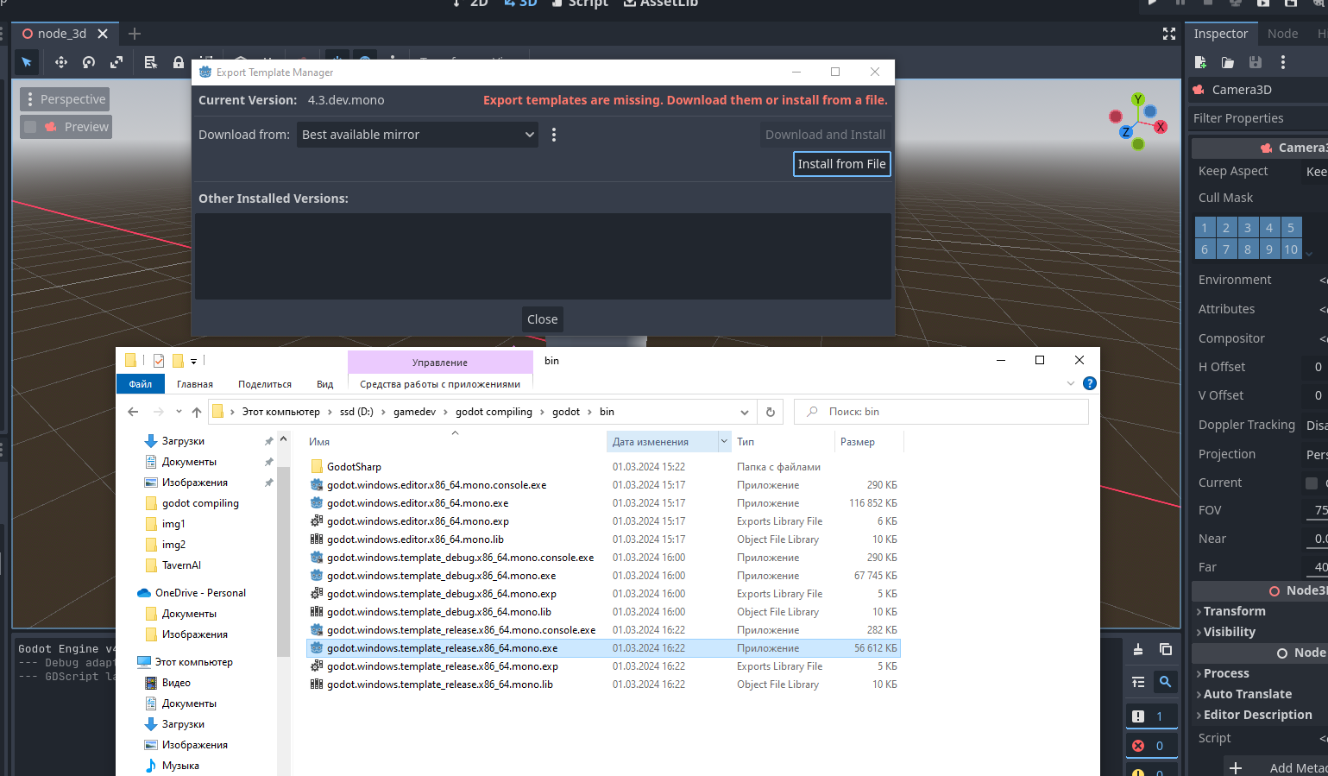Select godot.windows.editor.x86_64.mono.exe file

tap(418, 503)
